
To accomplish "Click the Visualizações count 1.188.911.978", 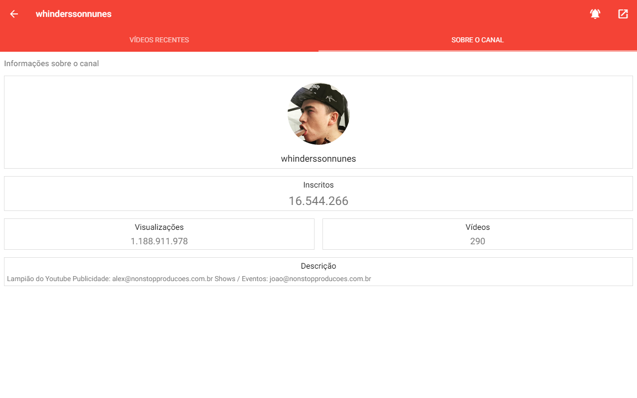I will (x=159, y=241).
